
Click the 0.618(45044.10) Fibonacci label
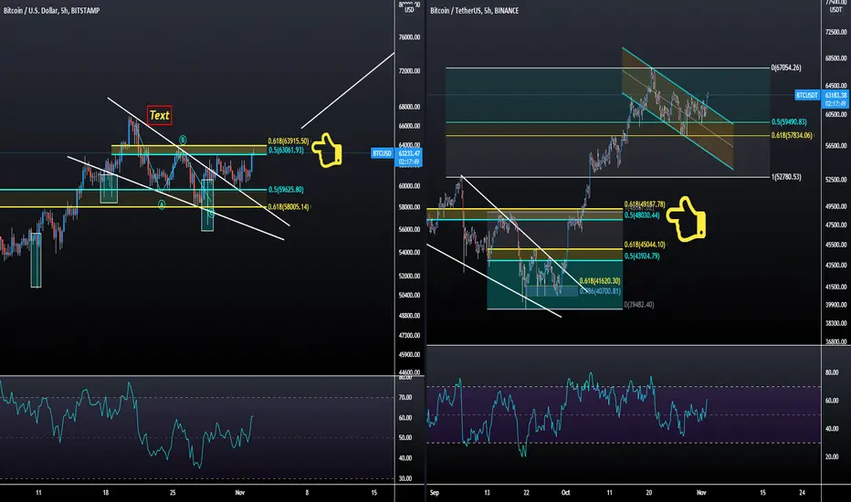(x=645, y=245)
